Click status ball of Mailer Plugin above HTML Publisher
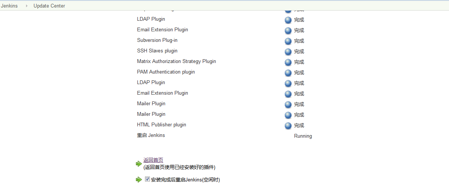 pyautogui.click(x=288, y=115)
